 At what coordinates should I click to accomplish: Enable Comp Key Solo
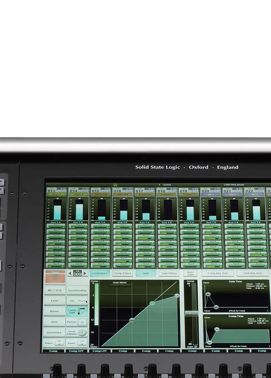click(218, 273)
